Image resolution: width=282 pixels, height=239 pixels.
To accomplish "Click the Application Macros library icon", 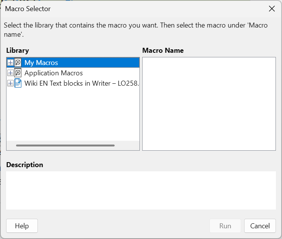I will [x=18, y=73].
